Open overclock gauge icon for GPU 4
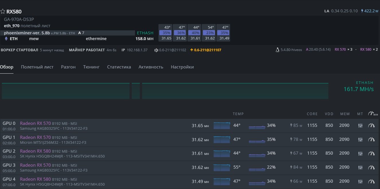380x189 pixels. pyautogui.click(x=371, y=181)
